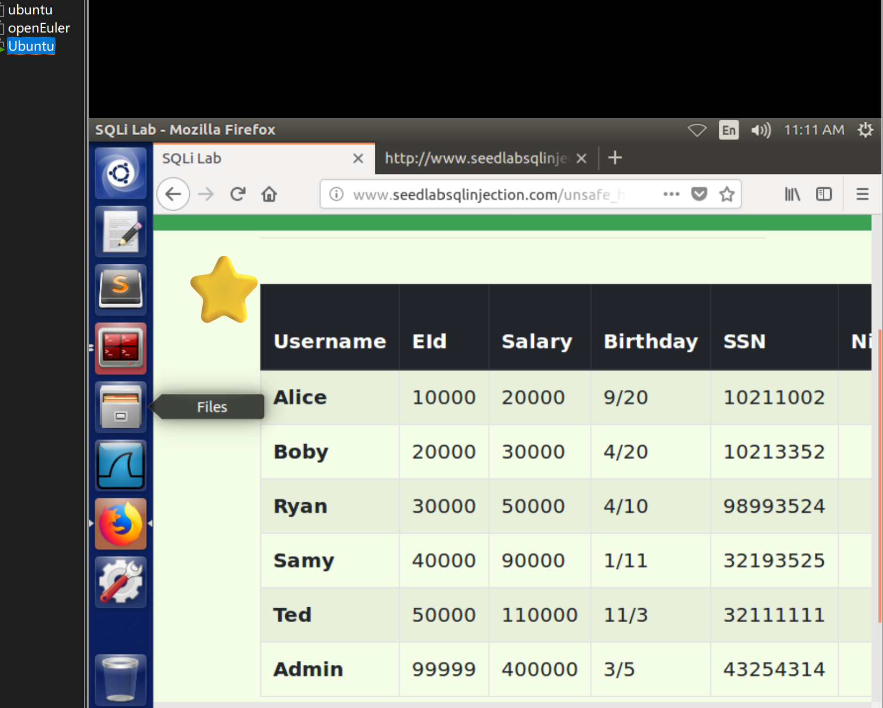The width and height of the screenshot is (883, 708).
Task: Click Ted's salary 110000
Action: (540, 615)
